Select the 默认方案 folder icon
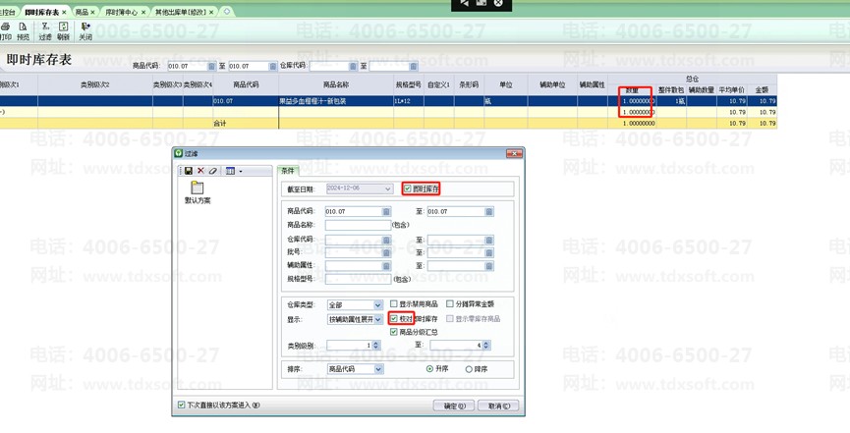Image resolution: width=850 pixels, height=433 pixels. point(198,189)
